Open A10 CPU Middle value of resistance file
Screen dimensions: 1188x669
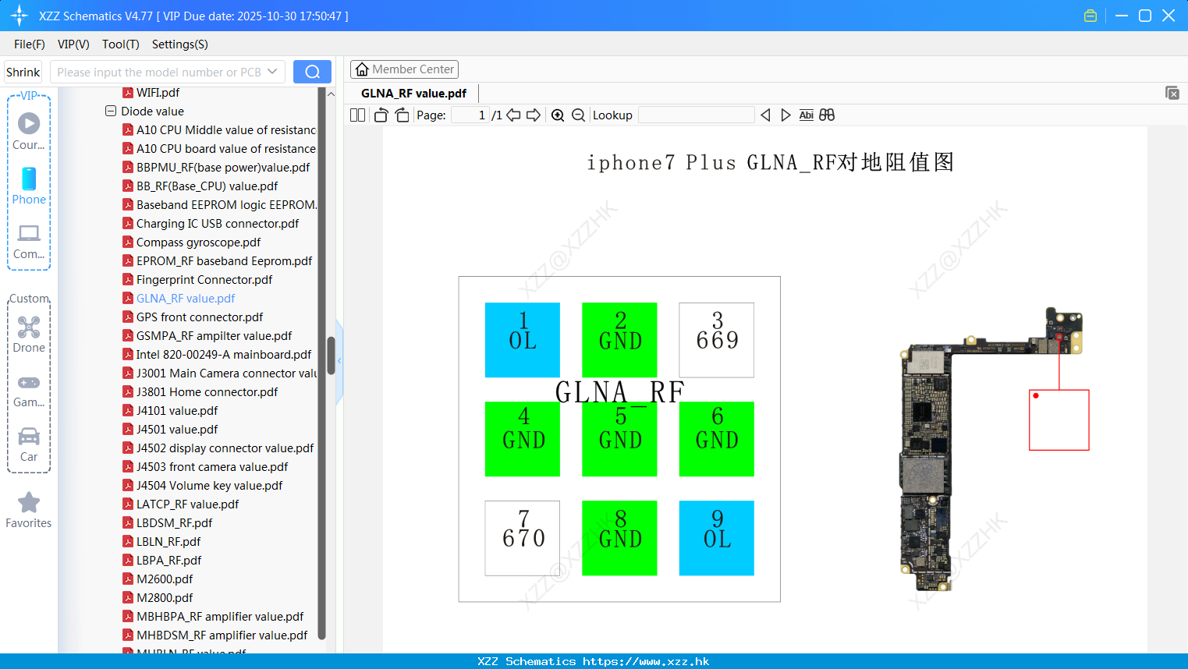[219, 130]
